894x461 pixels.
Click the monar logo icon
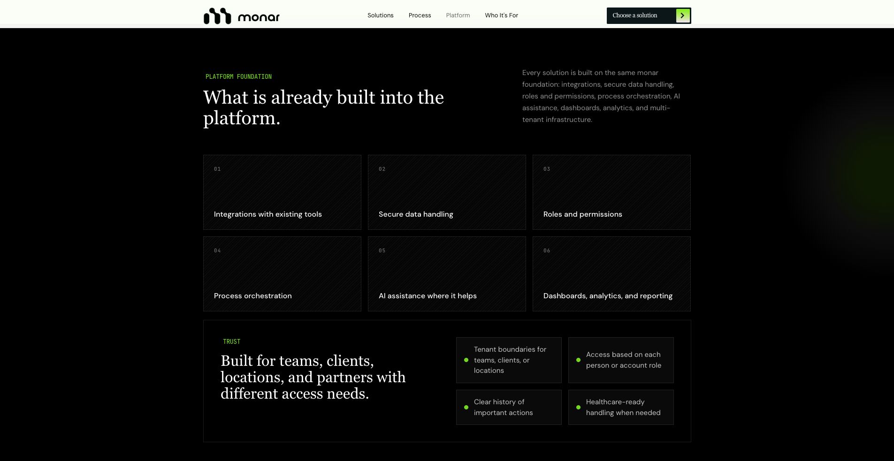[217, 16]
